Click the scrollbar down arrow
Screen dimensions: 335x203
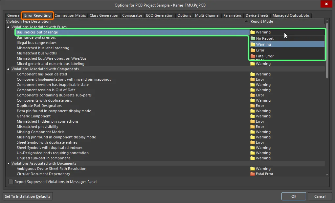(x=327, y=174)
